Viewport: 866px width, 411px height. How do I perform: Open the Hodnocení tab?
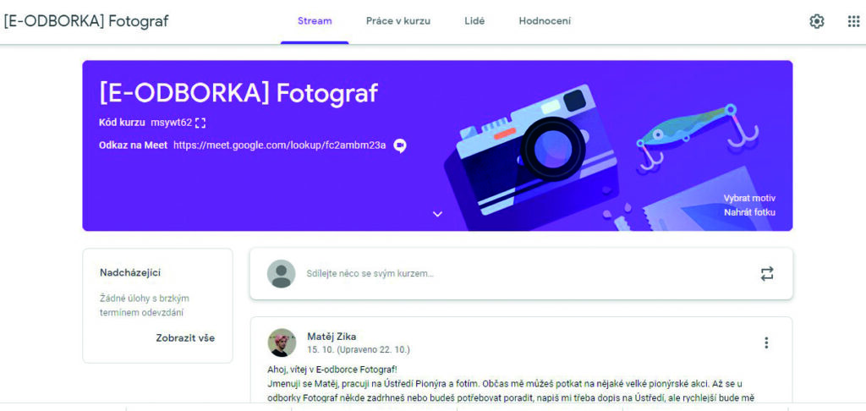[x=545, y=21]
